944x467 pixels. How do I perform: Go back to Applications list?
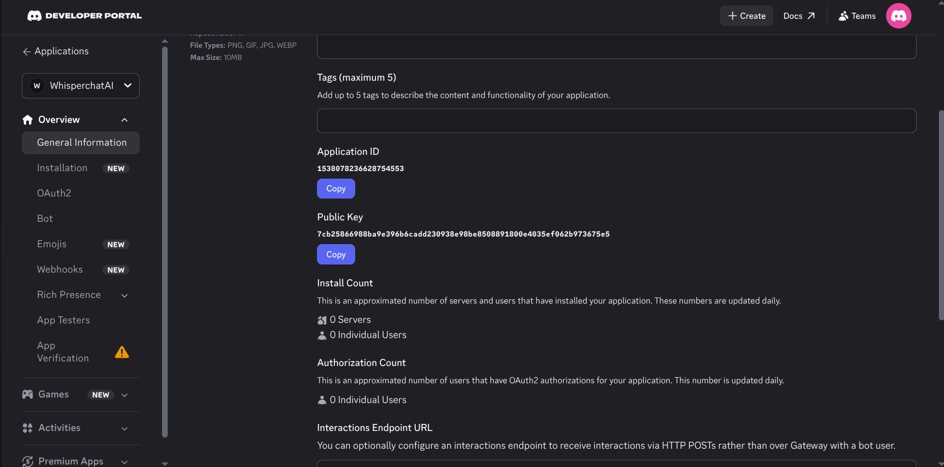56,51
